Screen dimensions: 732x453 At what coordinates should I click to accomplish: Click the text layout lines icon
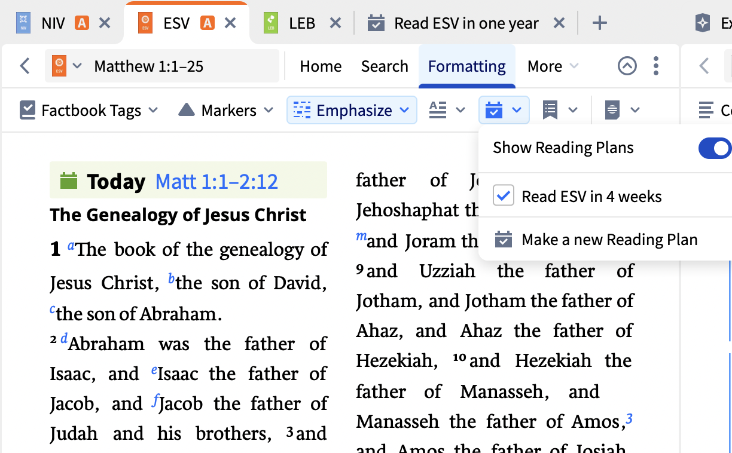(x=438, y=110)
